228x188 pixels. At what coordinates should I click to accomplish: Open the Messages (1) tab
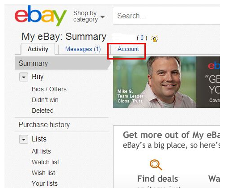coord(83,49)
